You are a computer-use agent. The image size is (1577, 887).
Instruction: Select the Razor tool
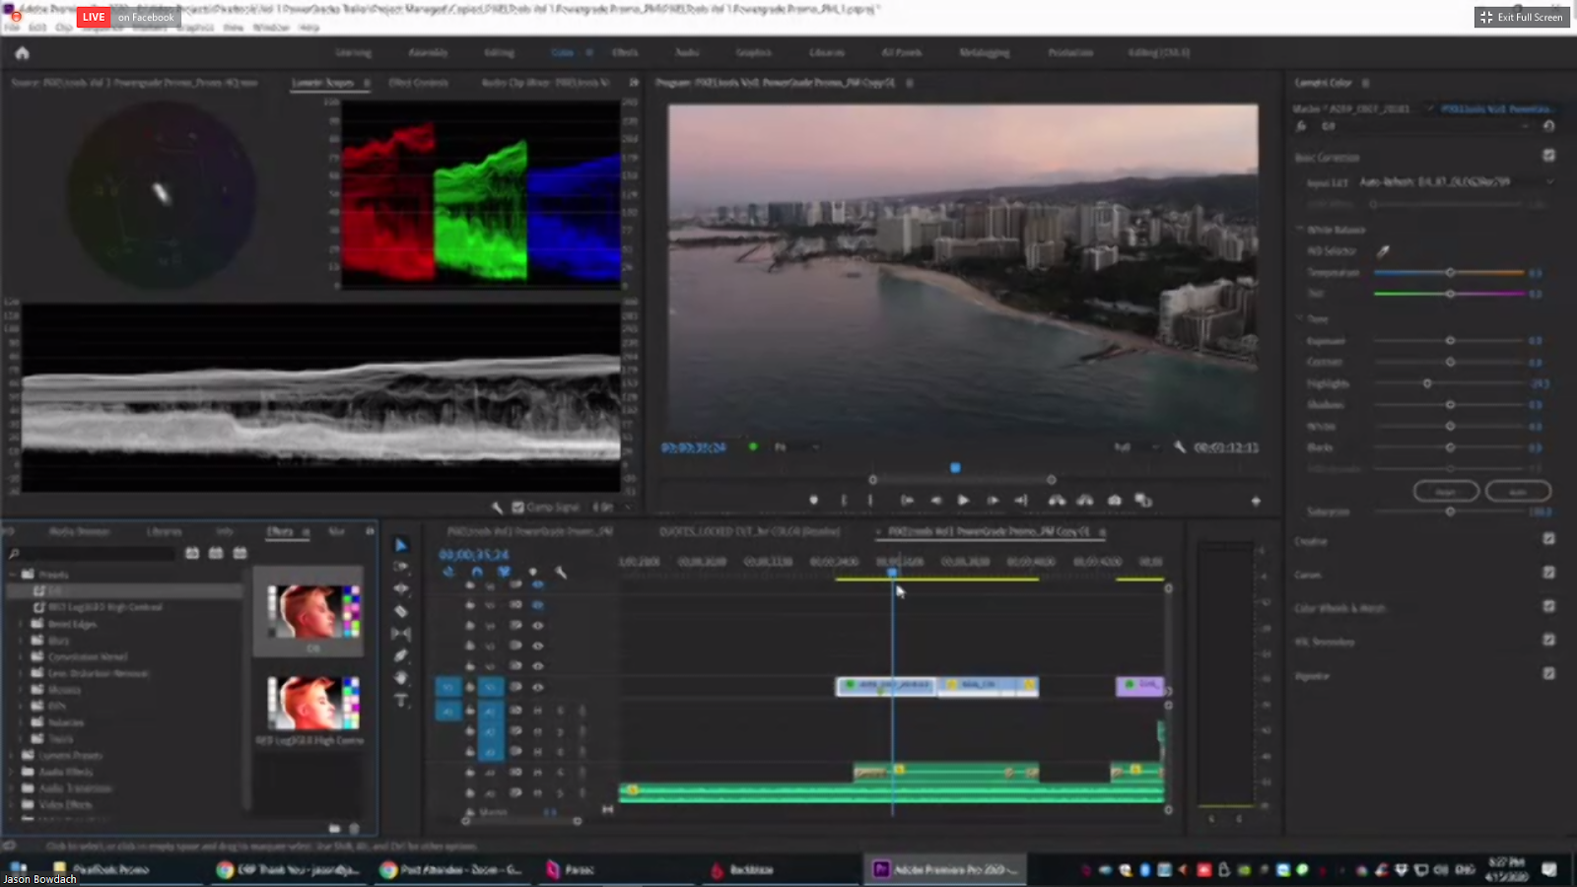[x=400, y=611]
